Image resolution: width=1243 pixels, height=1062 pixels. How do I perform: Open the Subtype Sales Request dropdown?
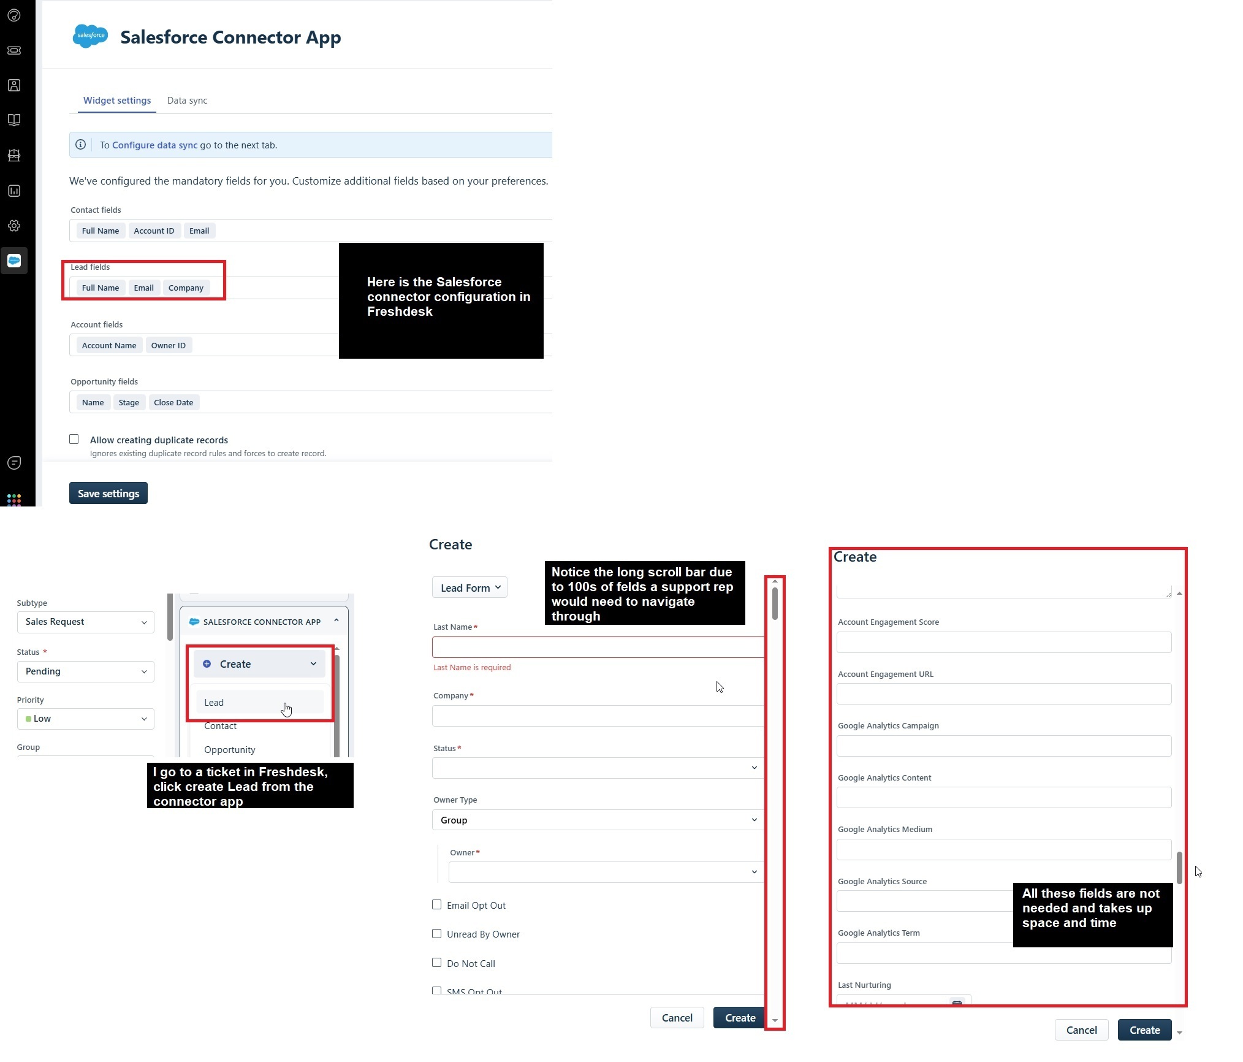(x=86, y=622)
